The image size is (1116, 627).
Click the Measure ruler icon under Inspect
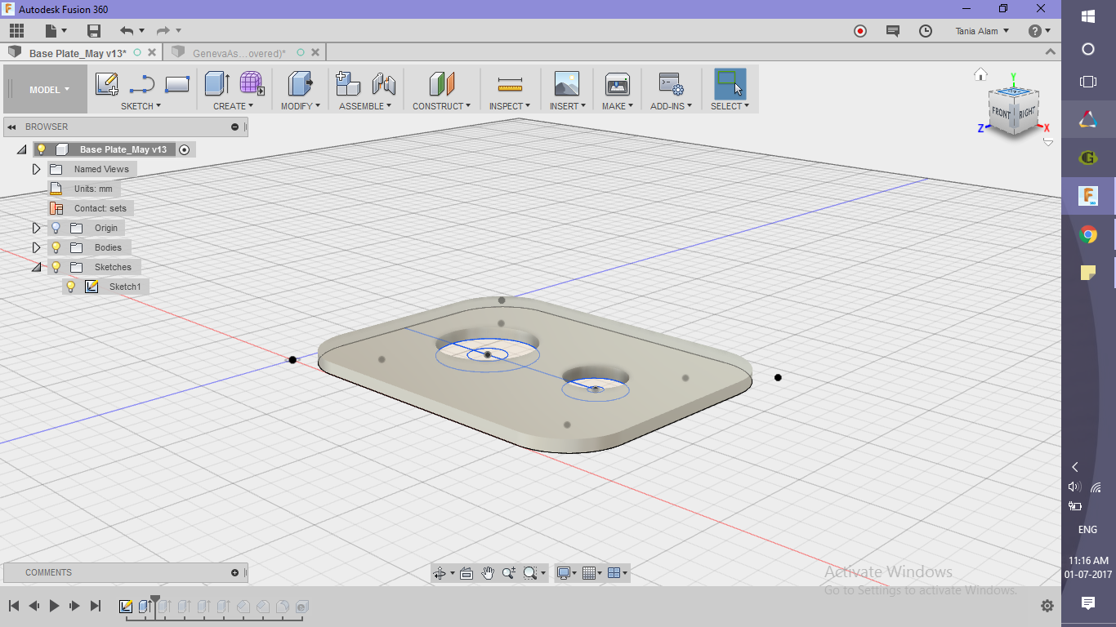tap(510, 84)
